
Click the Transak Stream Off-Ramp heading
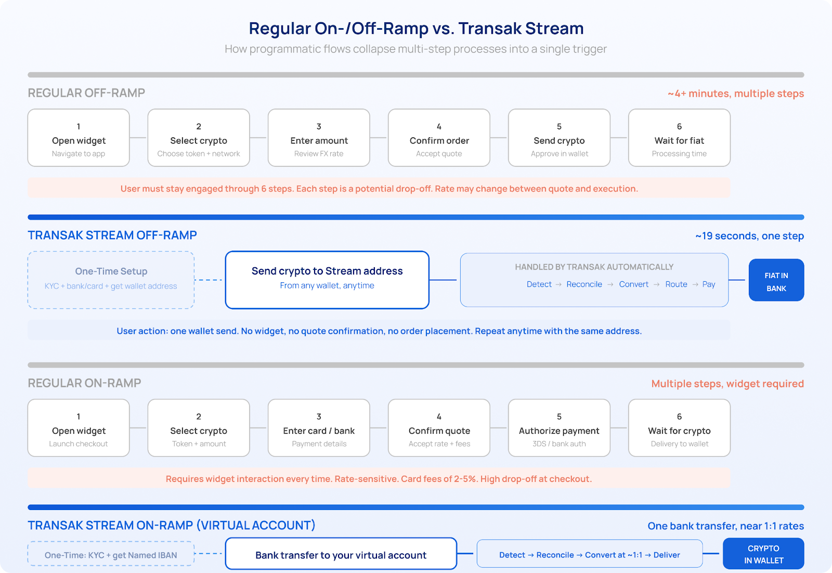tap(112, 236)
